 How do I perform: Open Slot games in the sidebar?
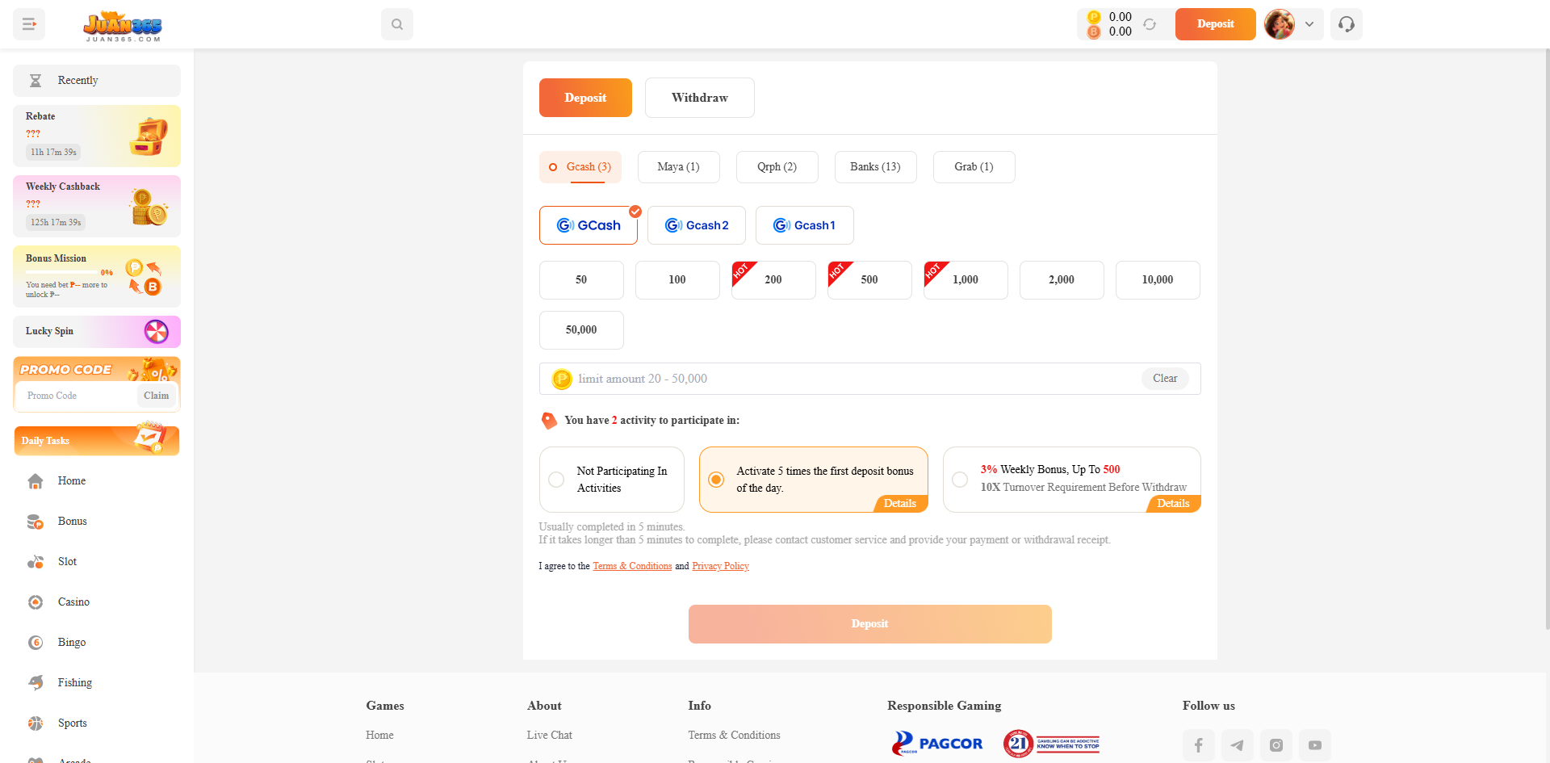pyautogui.click(x=97, y=561)
